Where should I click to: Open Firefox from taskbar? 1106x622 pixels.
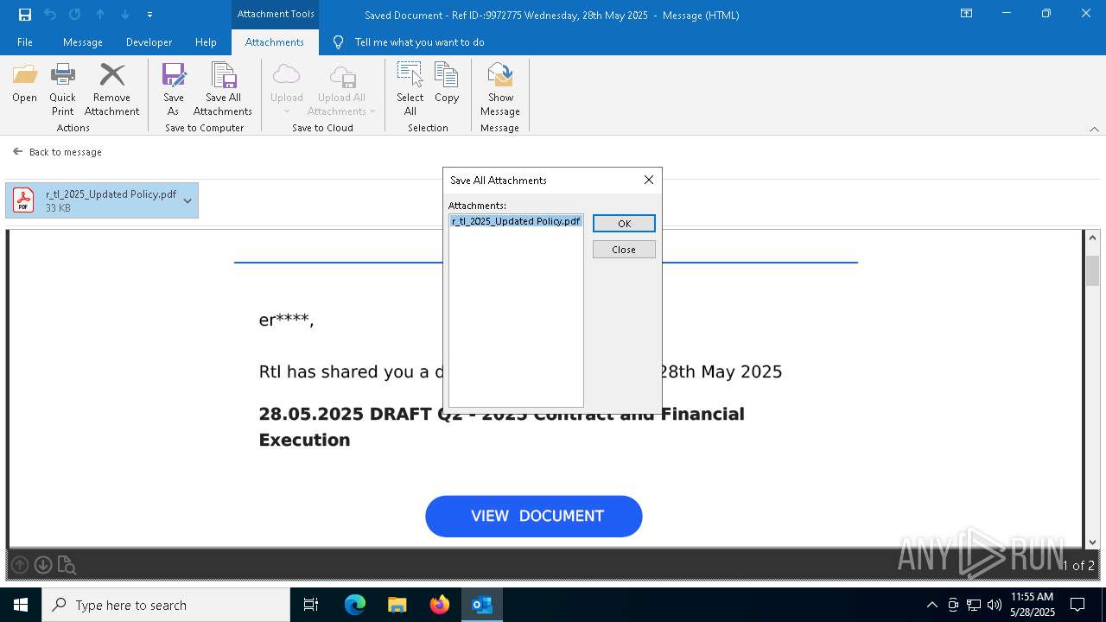[x=440, y=605]
